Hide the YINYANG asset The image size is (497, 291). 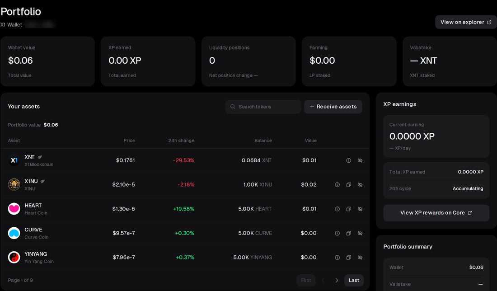(x=360, y=258)
